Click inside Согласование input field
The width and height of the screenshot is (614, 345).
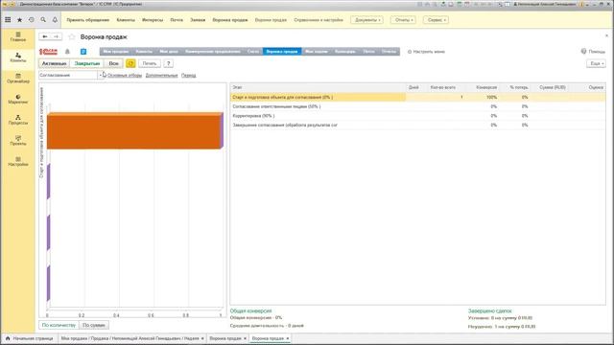68,75
